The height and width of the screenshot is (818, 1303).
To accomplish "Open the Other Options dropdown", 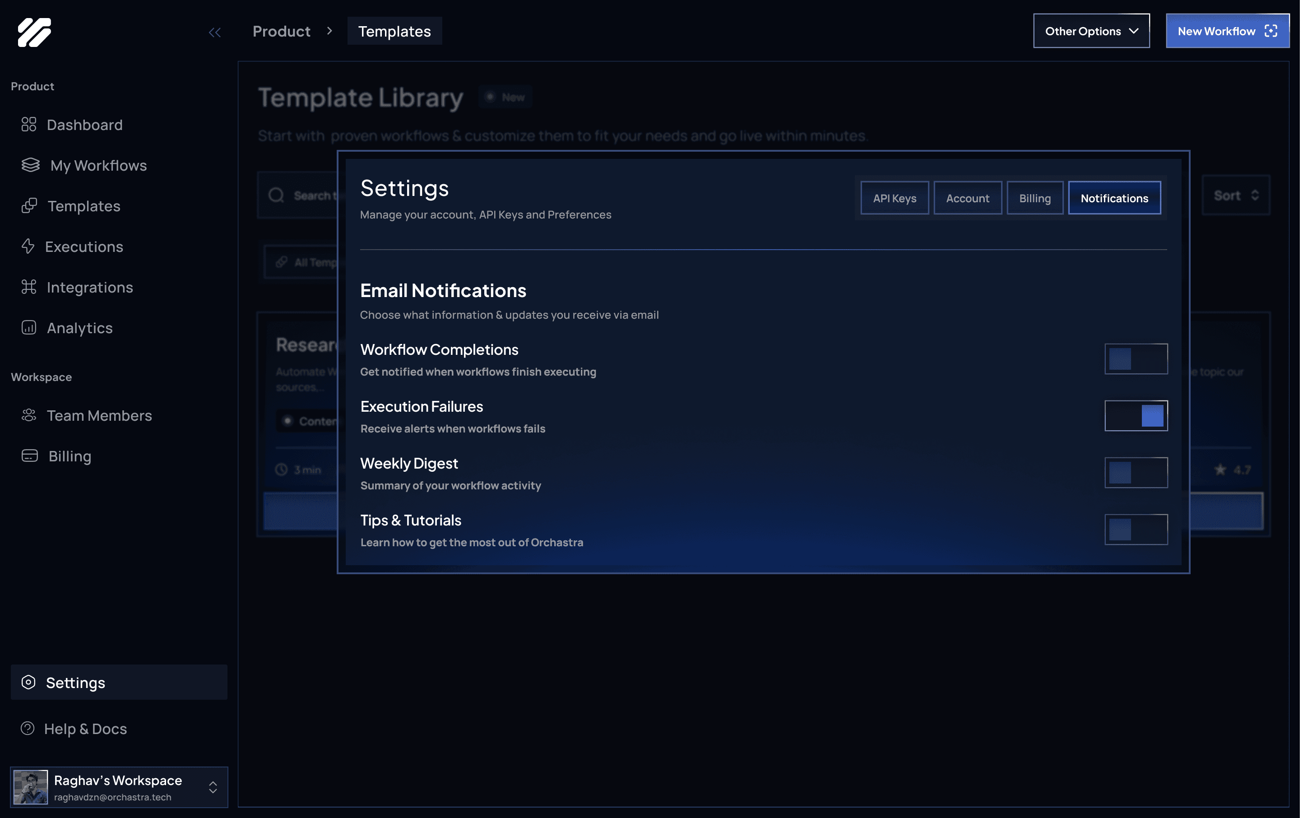I will [1091, 32].
